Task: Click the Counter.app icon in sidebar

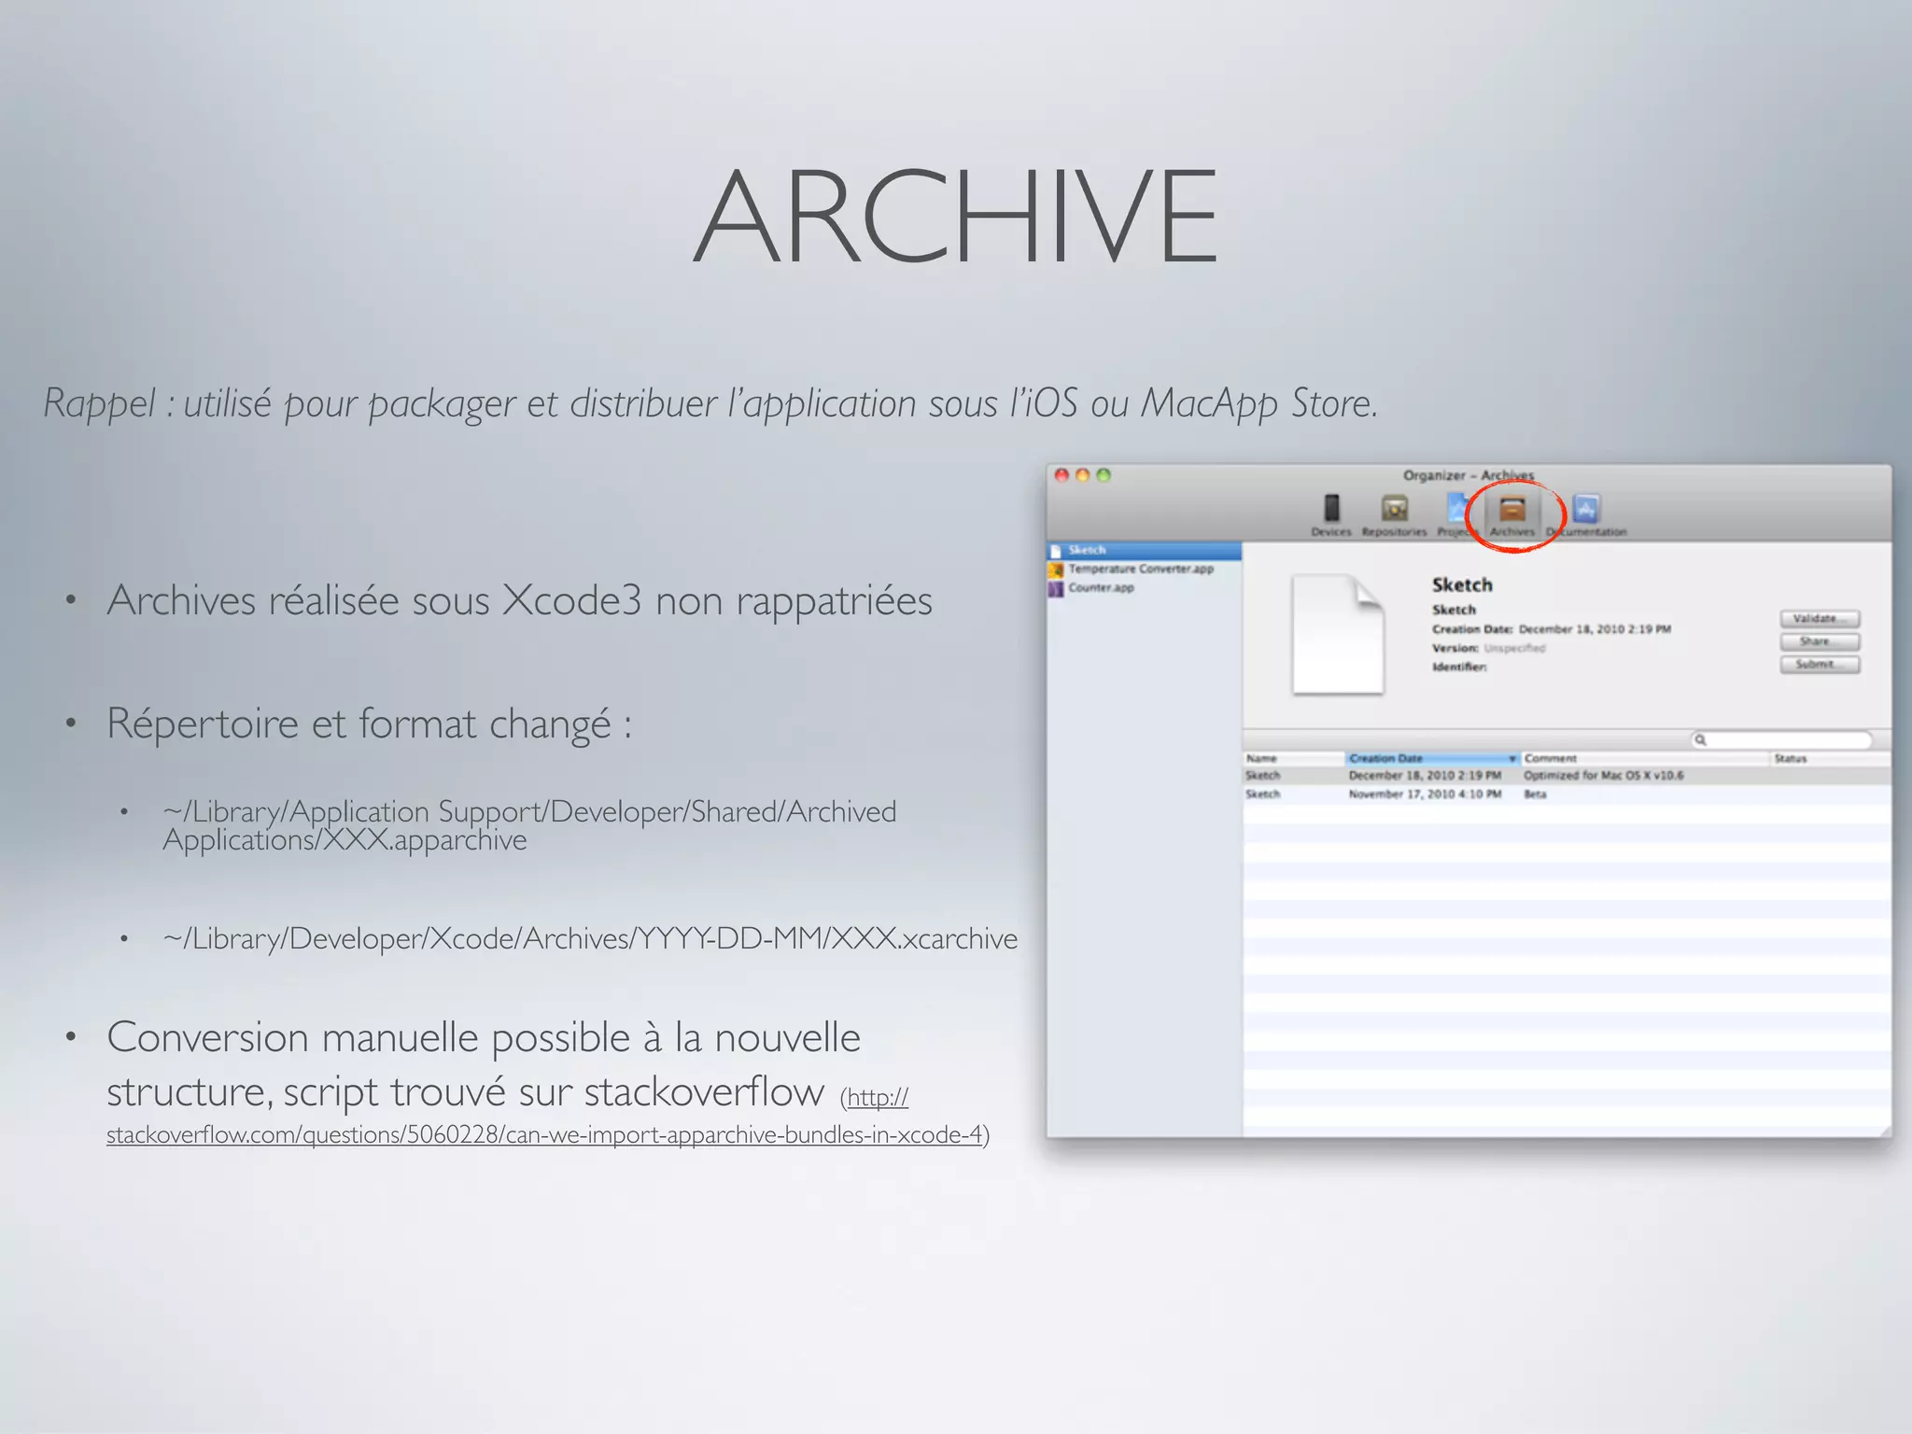Action: pyautogui.click(x=1056, y=589)
